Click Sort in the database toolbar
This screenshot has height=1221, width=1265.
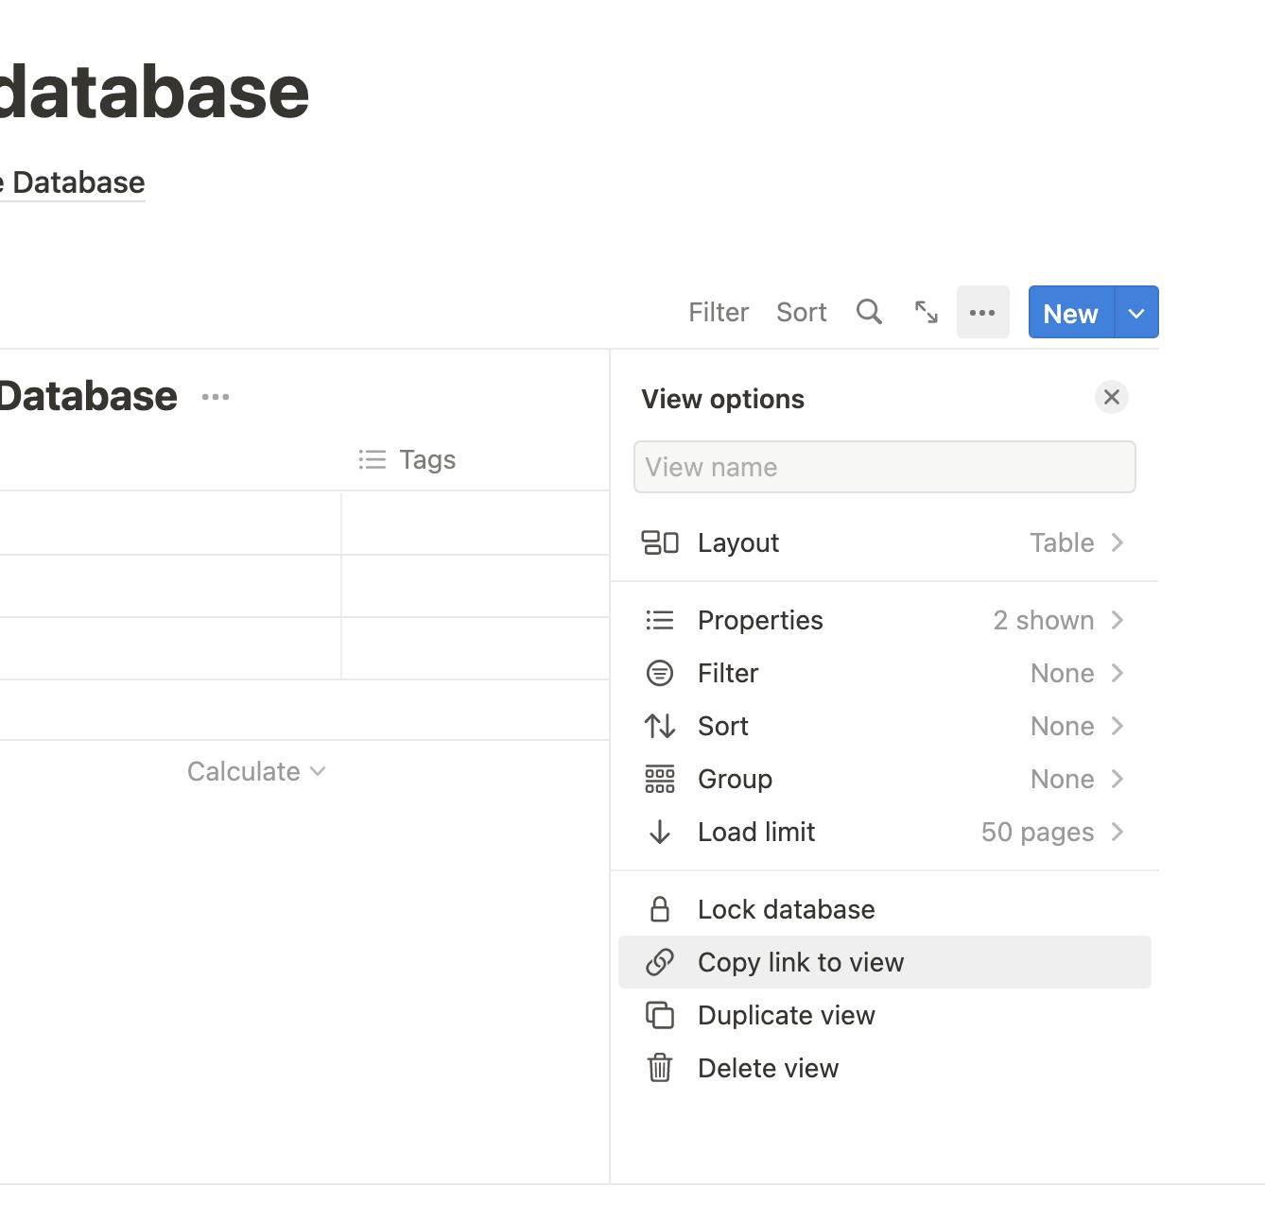click(801, 312)
